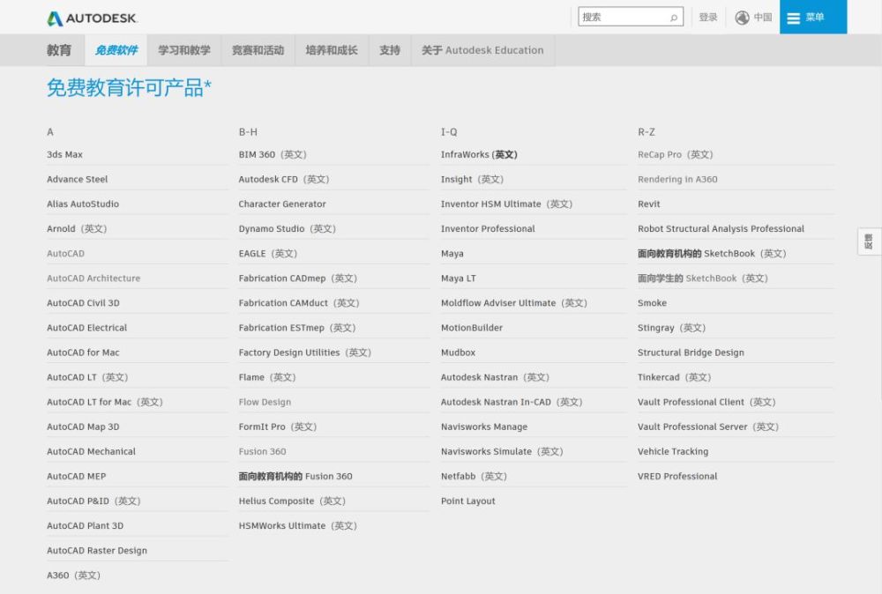Open the 竞赛和活动 tab
Screen dimensions: 882x594
[258, 50]
